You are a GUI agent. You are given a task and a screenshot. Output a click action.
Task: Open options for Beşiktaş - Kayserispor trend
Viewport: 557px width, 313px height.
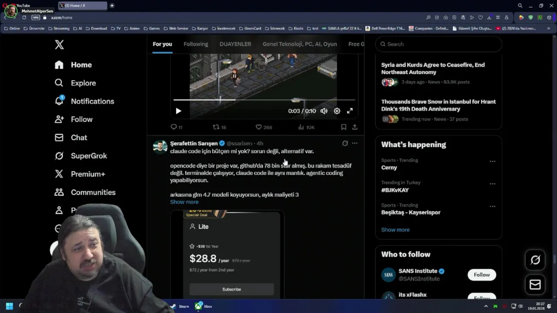(x=493, y=206)
